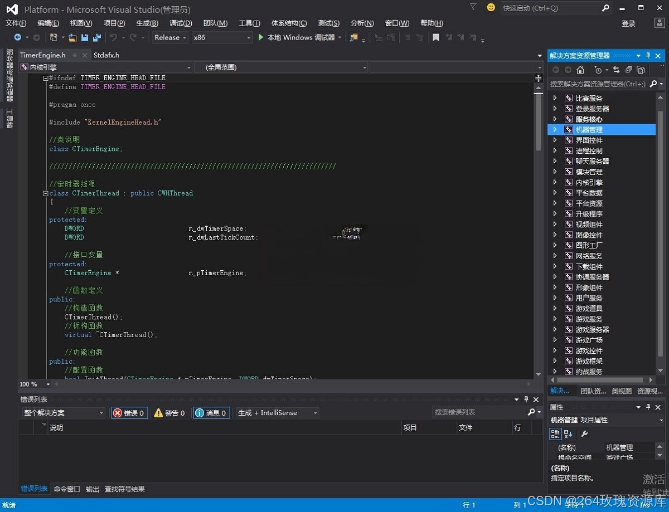Open the 服务器资源管理器 side tab
Viewport: 669px width, 512px height.
click(x=9, y=75)
